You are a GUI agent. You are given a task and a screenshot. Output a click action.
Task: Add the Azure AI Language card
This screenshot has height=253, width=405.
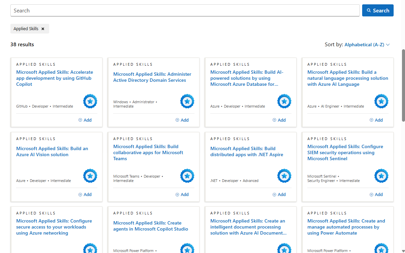click(376, 120)
